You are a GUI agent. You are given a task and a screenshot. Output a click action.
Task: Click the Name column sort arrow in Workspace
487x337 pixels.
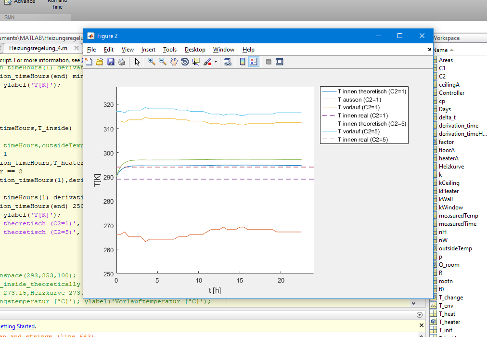[x=452, y=50]
